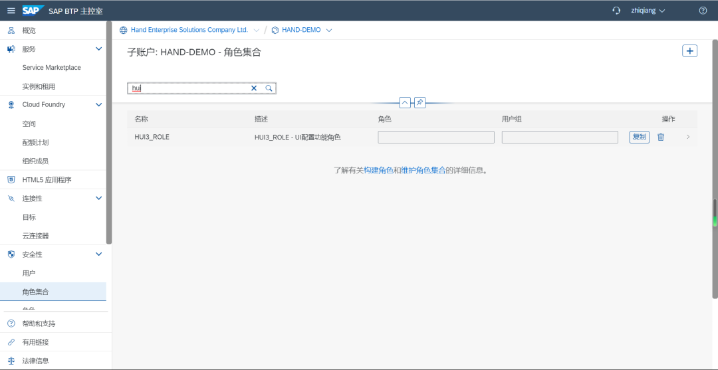Click the cube icon before HAND-DEMO
Viewport: 718px width, 370px height.
coord(275,30)
